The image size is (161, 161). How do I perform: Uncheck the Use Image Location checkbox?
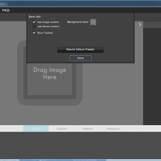click(x=34, y=22)
